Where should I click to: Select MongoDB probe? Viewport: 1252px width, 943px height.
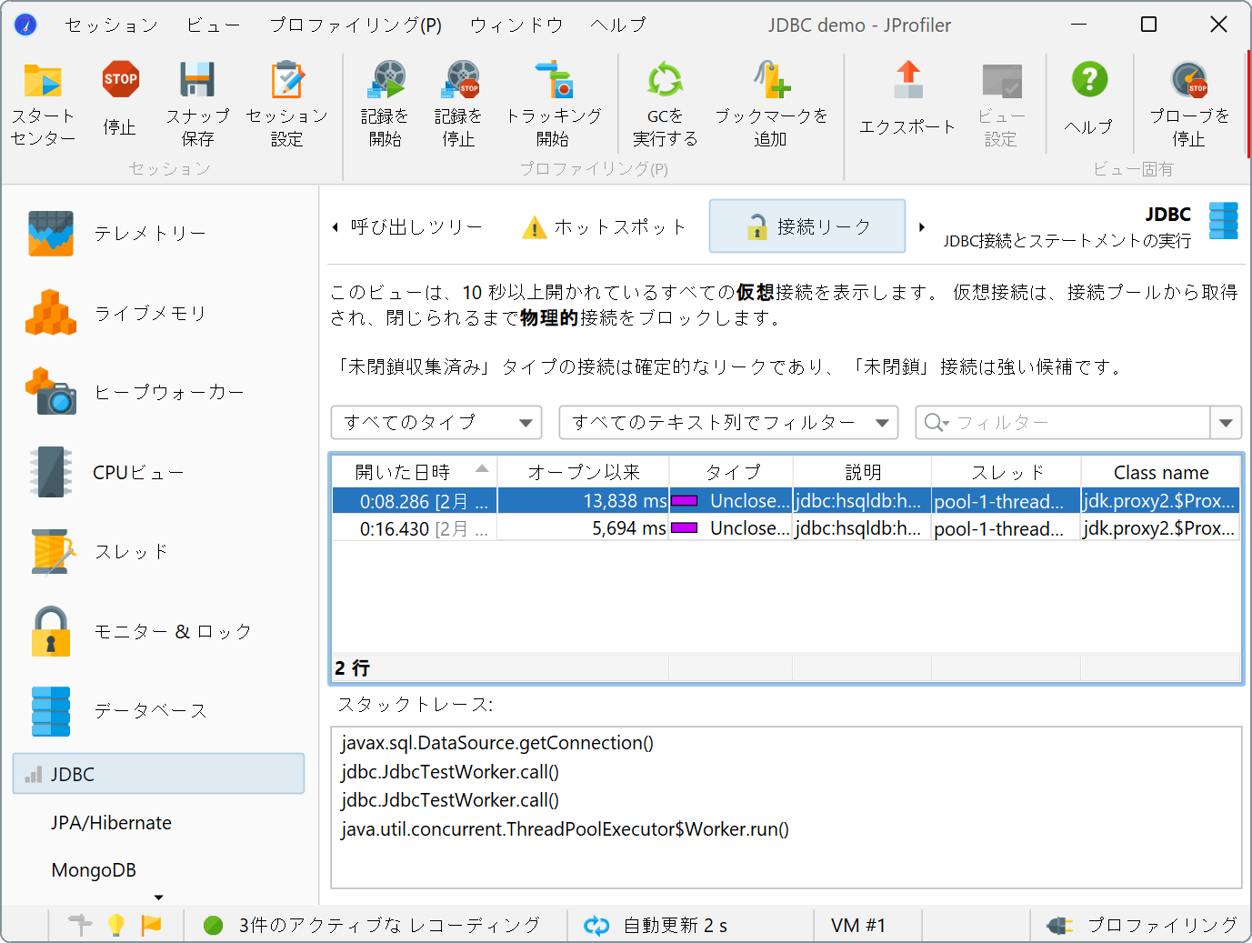tap(94, 869)
